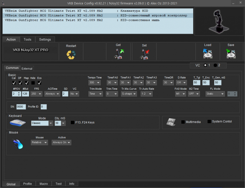Click the Restart joystick icon

pyautogui.click(x=71, y=54)
